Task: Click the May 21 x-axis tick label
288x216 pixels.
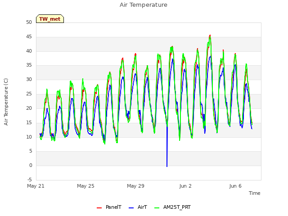Action: tap(36, 186)
